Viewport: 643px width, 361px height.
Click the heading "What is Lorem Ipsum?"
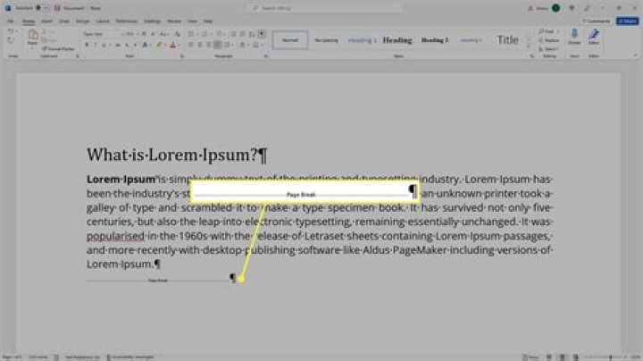[x=177, y=155]
